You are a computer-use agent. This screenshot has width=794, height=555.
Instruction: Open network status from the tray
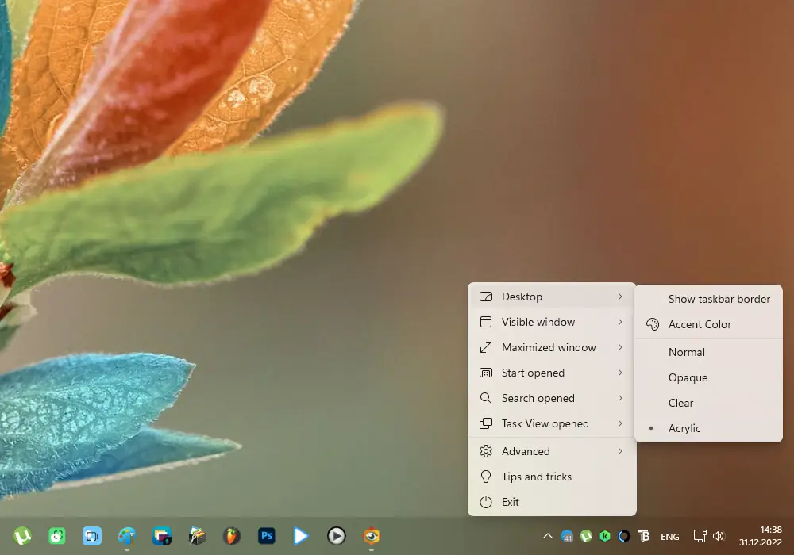pyautogui.click(x=700, y=536)
